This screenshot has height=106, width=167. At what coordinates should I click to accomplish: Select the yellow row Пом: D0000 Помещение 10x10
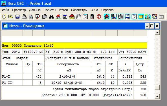click(x=74, y=46)
